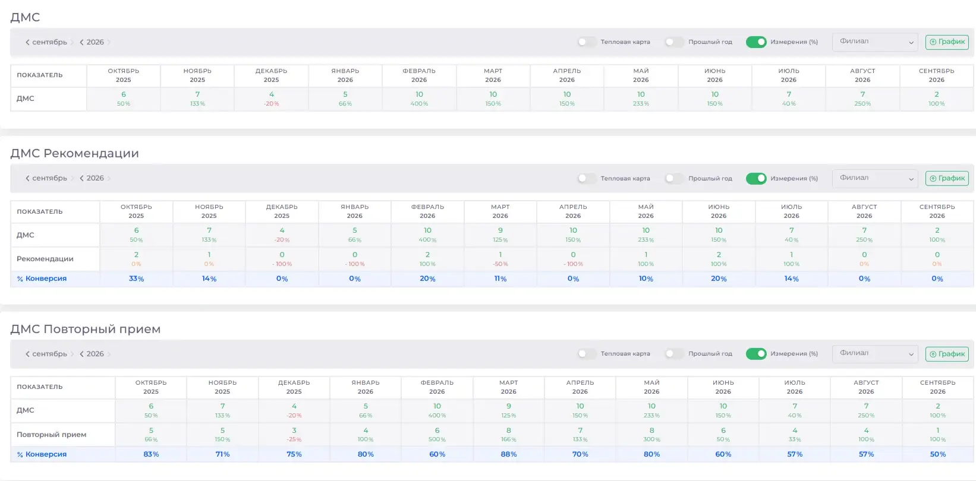Viewport: 976px width, 481px height.
Task: Click 83% conversion cell for October 2025
Action: click(x=151, y=454)
